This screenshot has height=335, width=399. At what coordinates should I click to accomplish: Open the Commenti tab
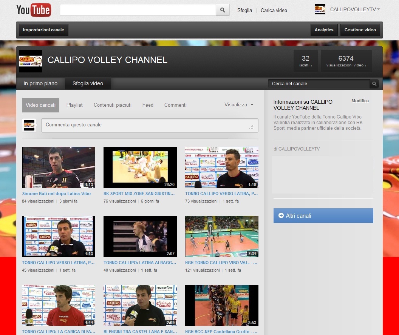(x=175, y=105)
